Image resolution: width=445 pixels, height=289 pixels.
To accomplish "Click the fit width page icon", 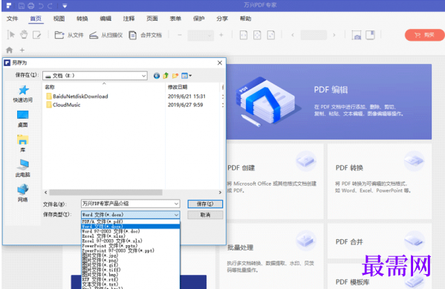I will pyautogui.click(x=244, y=35).
